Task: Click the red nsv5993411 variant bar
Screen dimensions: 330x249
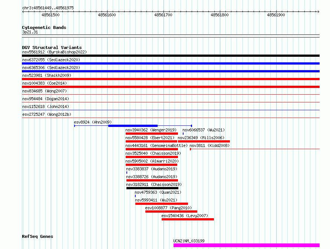Action: click(x=162, y=204)
